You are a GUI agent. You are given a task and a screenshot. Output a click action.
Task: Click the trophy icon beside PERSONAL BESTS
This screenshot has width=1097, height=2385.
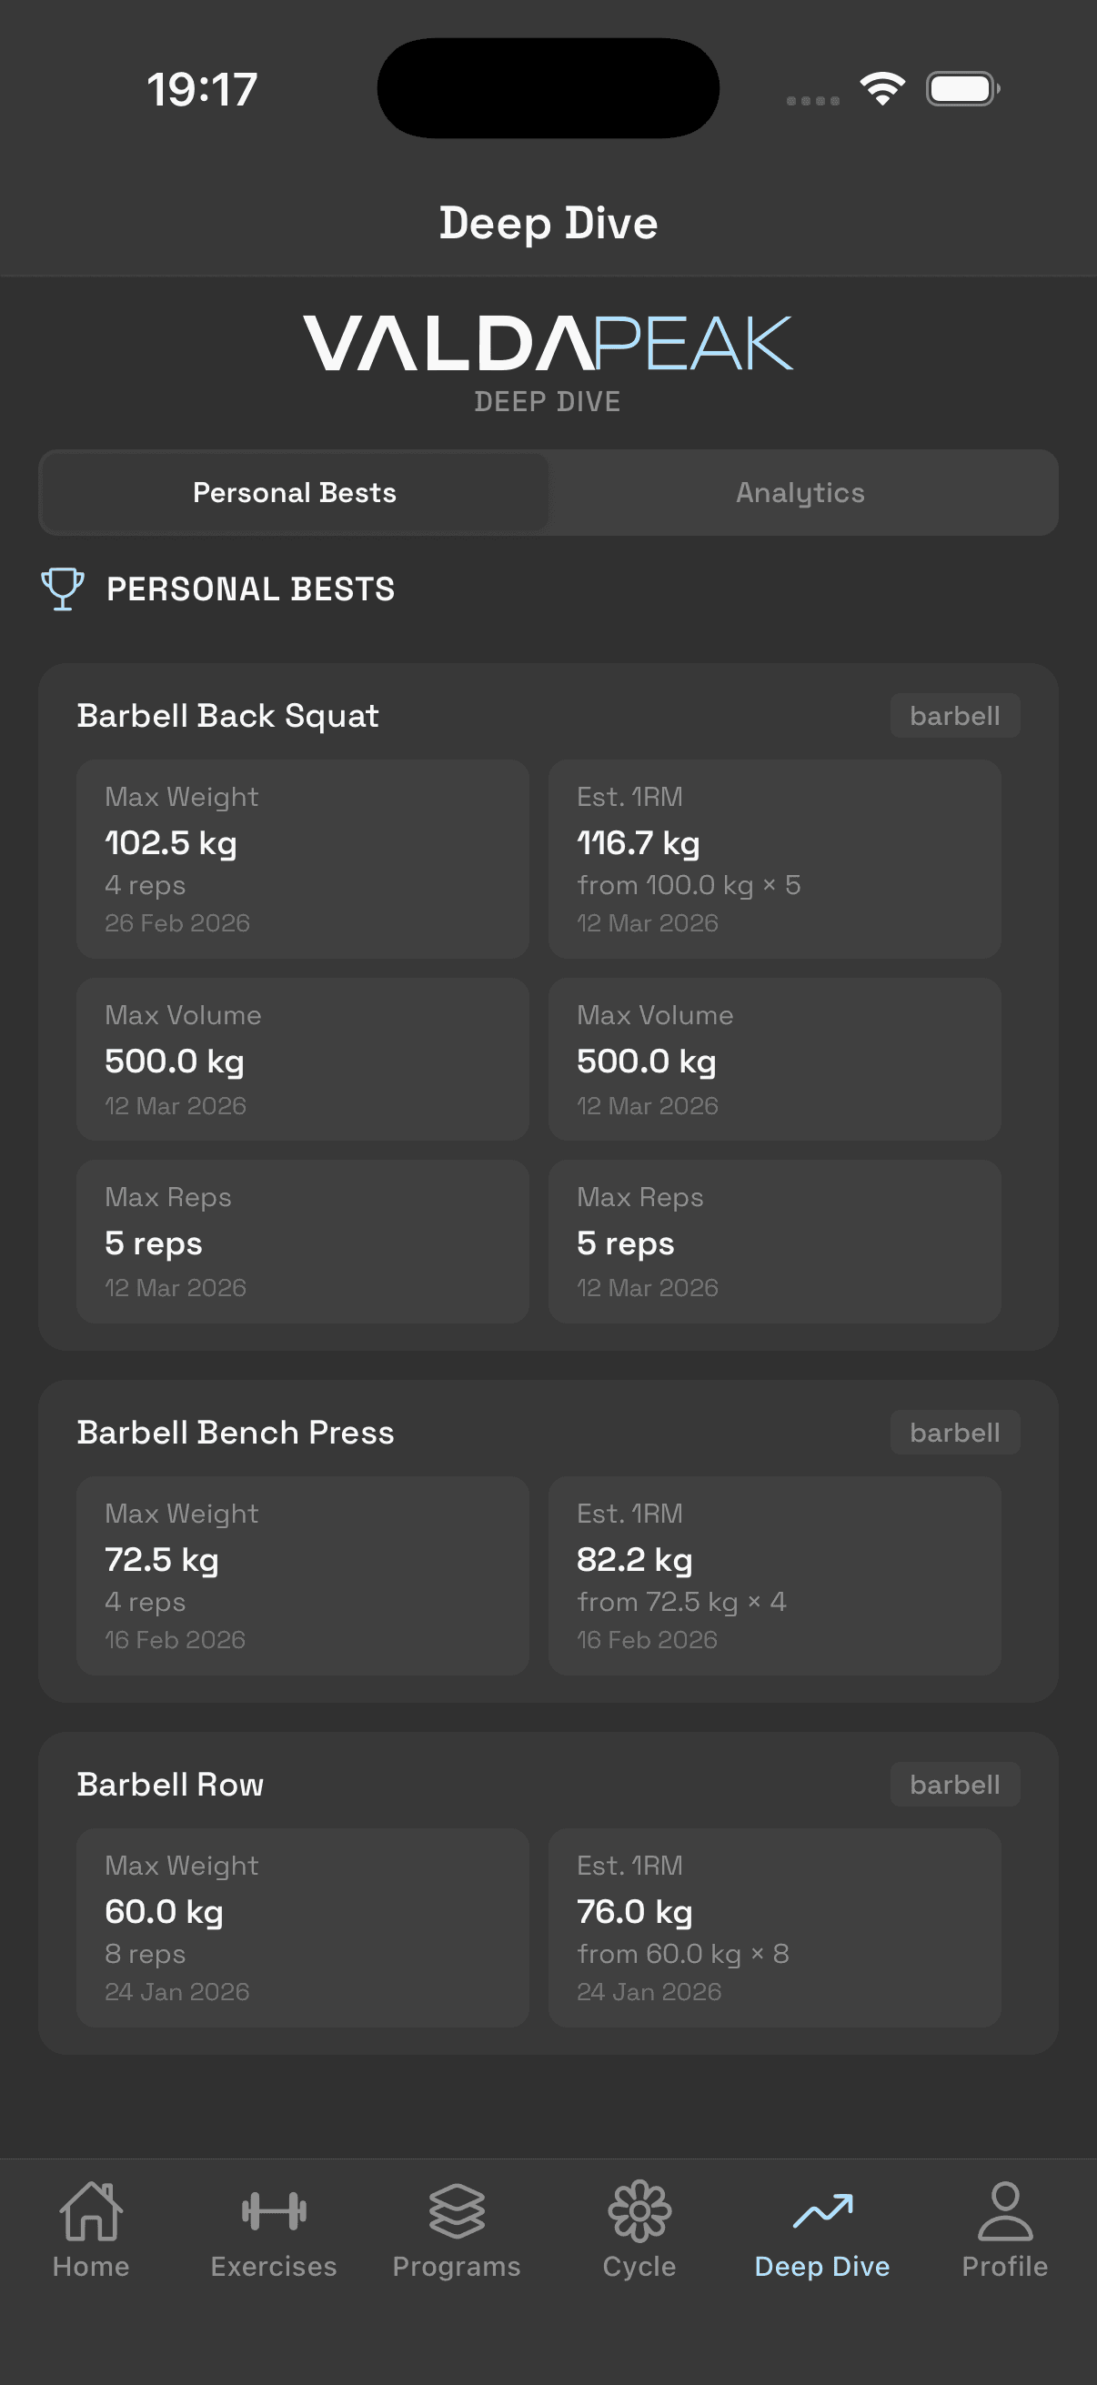61,589
